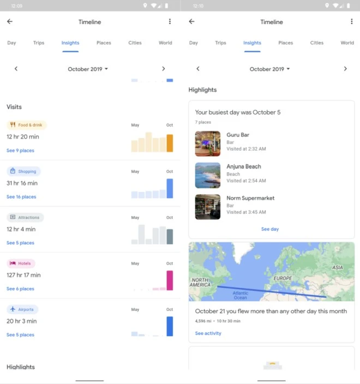Go to previous month on left screen
The image size is (360, 384).
(x=16, y=69)
